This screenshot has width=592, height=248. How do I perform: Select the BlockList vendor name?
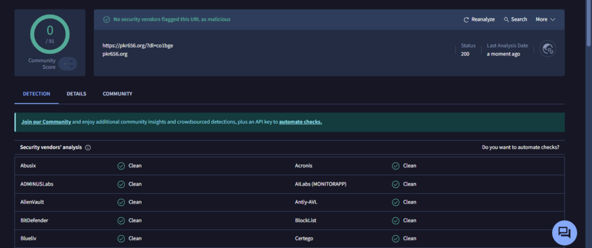point(305,220)
